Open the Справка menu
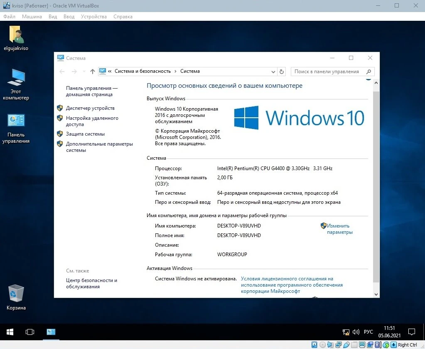The image size is (425, 349). [x=123, y=17]
